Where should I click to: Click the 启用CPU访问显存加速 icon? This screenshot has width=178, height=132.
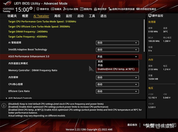pyautogui.click(x=110, y=9)
